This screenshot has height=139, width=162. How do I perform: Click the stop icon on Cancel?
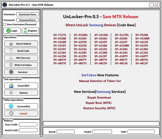[11, 113]
